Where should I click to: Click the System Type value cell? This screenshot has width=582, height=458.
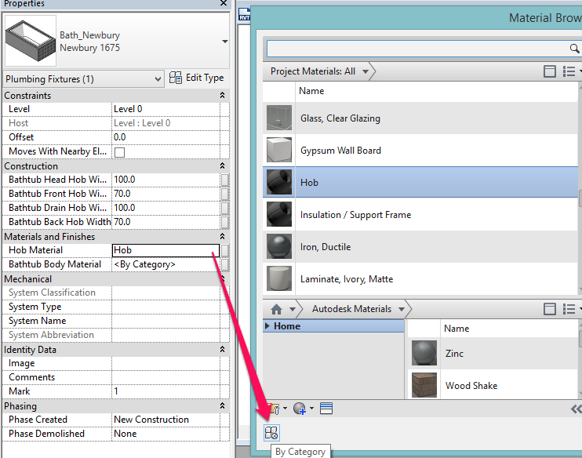pyautogui.click(x=166, y=307)
